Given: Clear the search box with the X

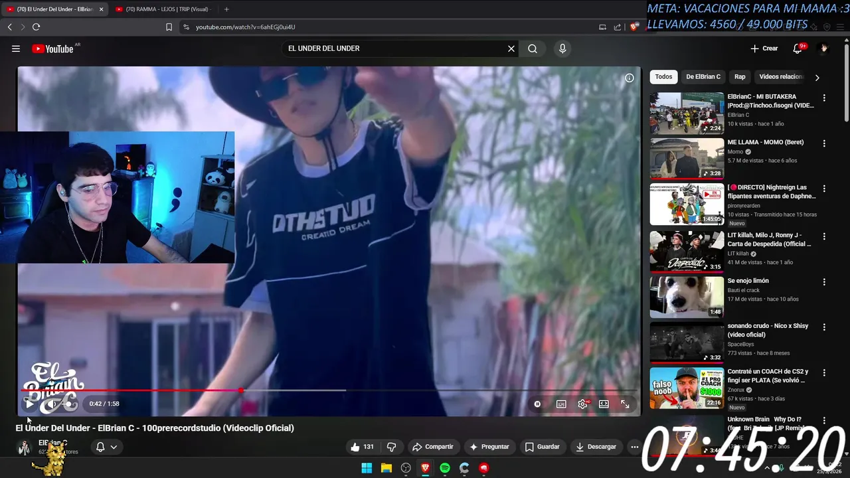Looking at the screenshot, I should pyautogui.click(x=511, y=48).
